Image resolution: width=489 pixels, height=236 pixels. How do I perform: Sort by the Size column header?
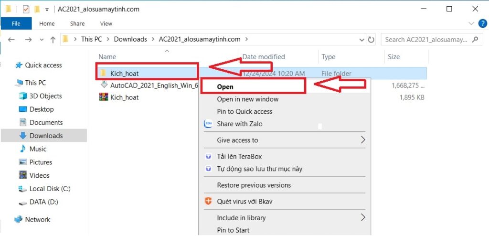(x=393, y=57)
